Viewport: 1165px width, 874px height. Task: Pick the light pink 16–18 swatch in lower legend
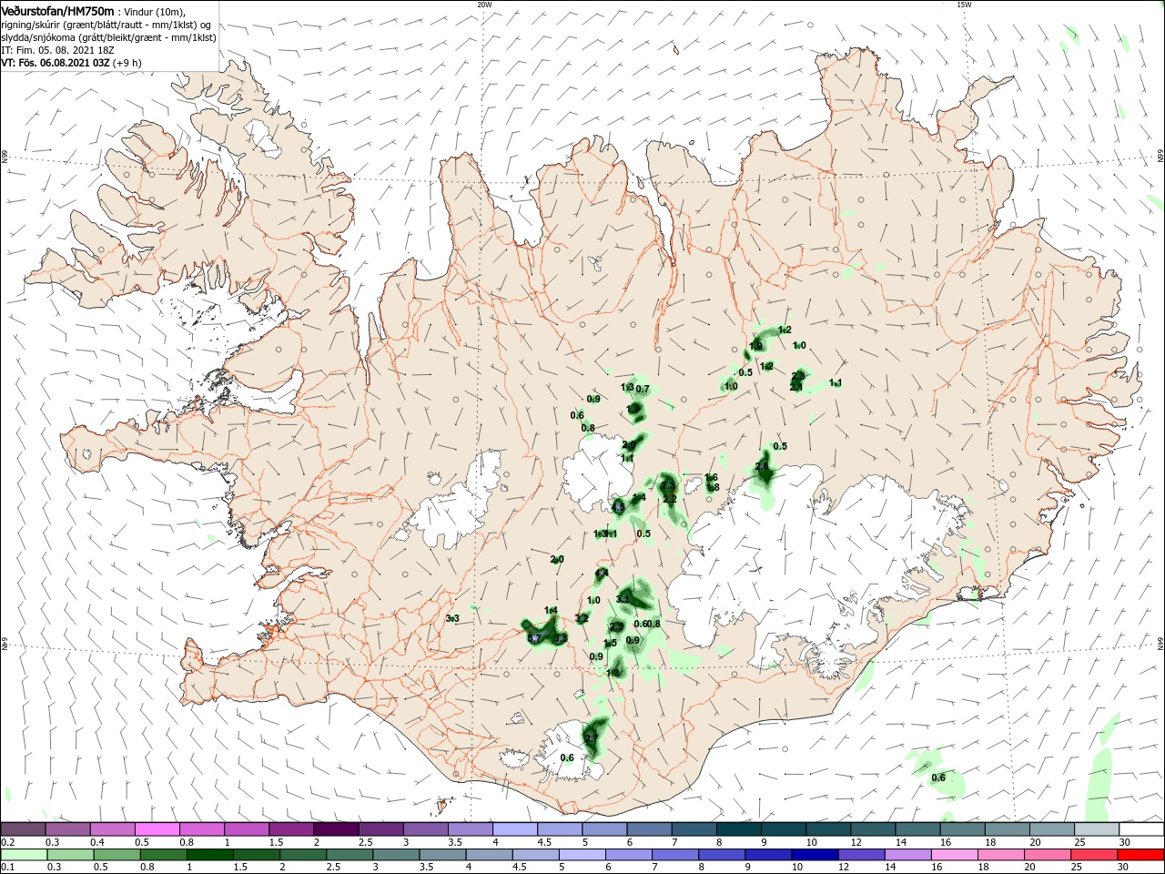[955, 855]
